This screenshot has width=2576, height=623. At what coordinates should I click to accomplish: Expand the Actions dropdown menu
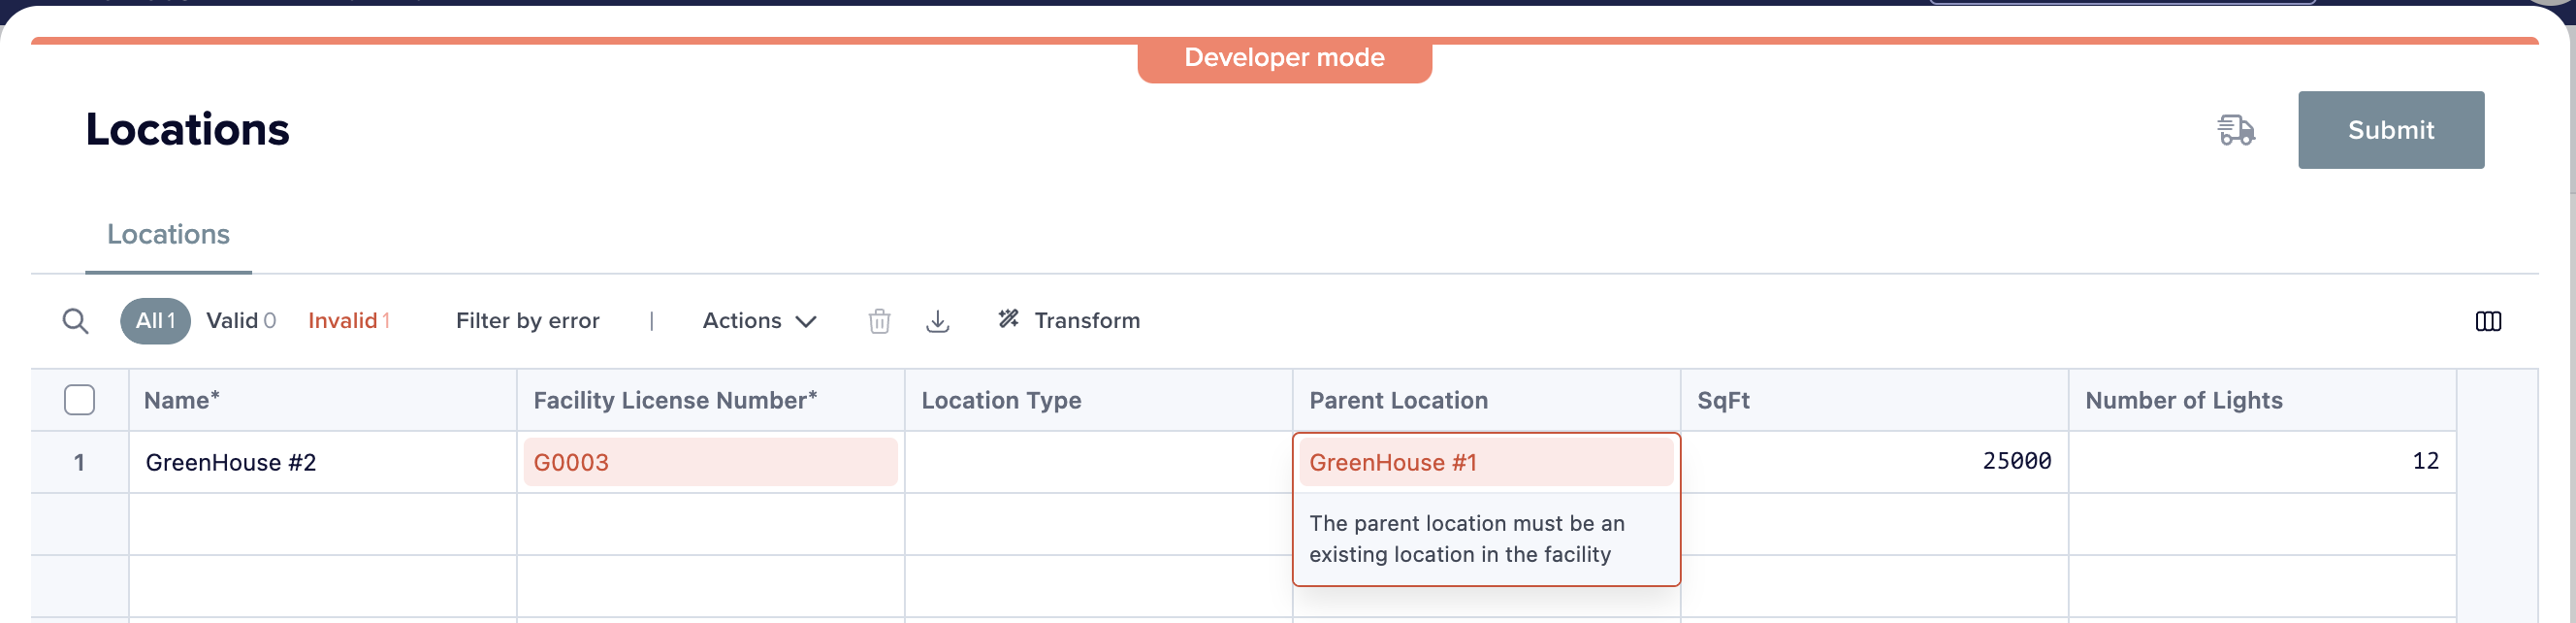pyautogui.click(x=759, y=320)
